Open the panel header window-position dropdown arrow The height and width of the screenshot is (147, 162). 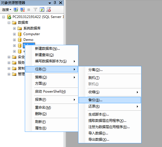tap(50, 3)
